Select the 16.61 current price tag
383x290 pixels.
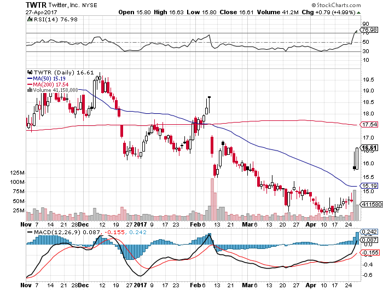(x=369, y=148)
